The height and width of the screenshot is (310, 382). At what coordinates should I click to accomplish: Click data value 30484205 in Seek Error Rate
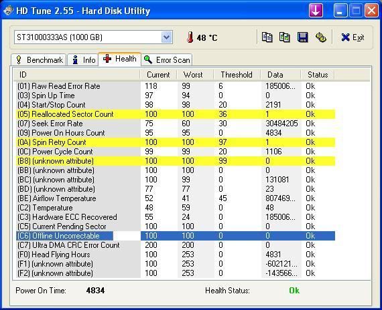pyautogui.click(x=281, y=124)
